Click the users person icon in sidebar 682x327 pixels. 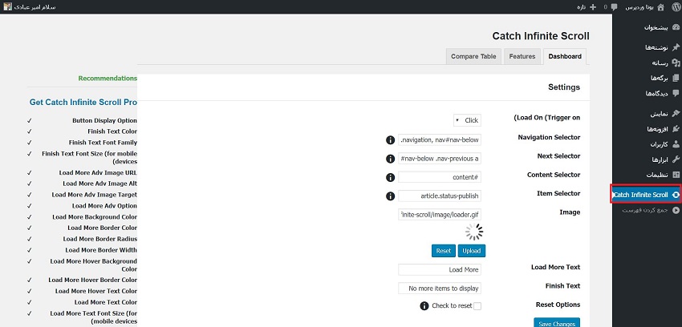[x=676, y=144]
